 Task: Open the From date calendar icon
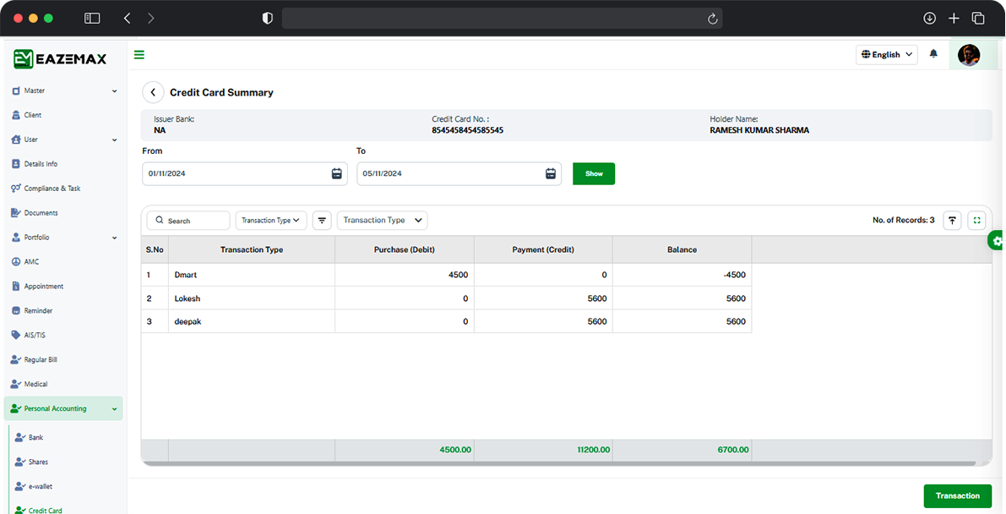[x=337, y=173]
